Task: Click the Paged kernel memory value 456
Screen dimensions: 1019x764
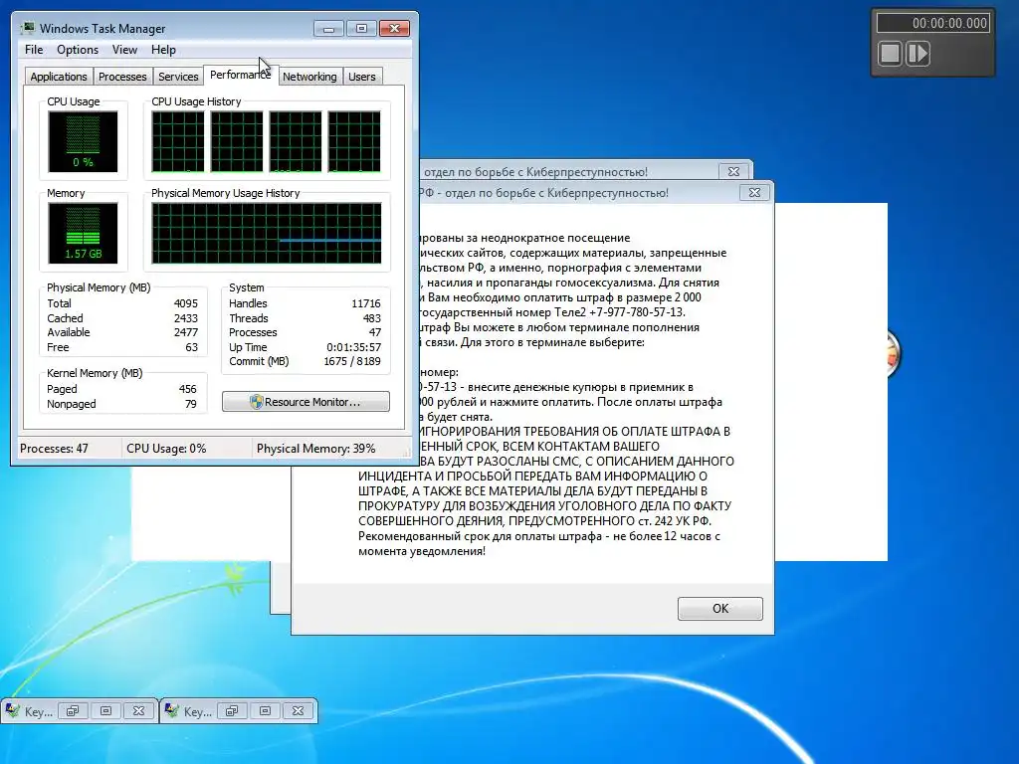Action: coord(187,389)
